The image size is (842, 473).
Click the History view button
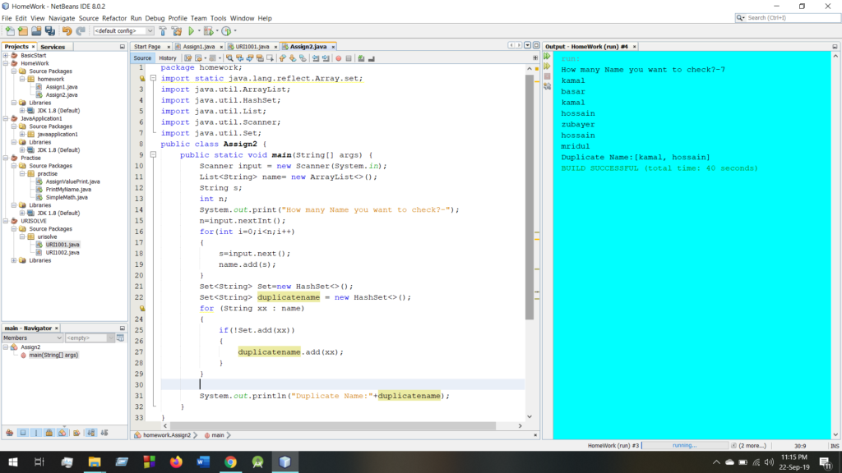[167, 58]
